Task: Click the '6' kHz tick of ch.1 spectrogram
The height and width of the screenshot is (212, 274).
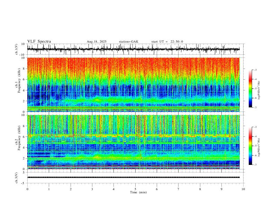Action: pos(24,79)
